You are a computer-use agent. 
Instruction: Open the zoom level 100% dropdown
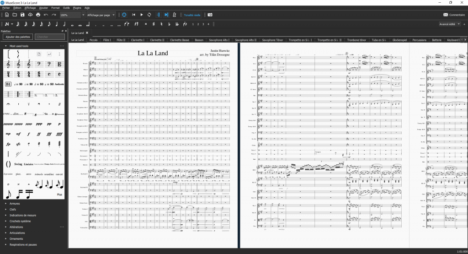point(83,15)
